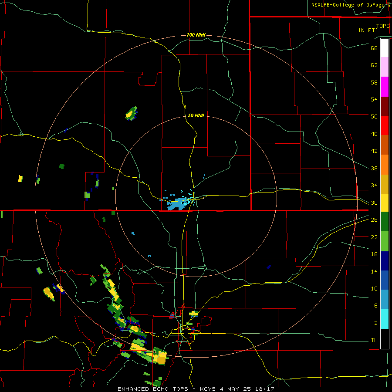392x392 pixels.
Task: Click the white swatch in the tops legend
Action: tap(385, 48)
